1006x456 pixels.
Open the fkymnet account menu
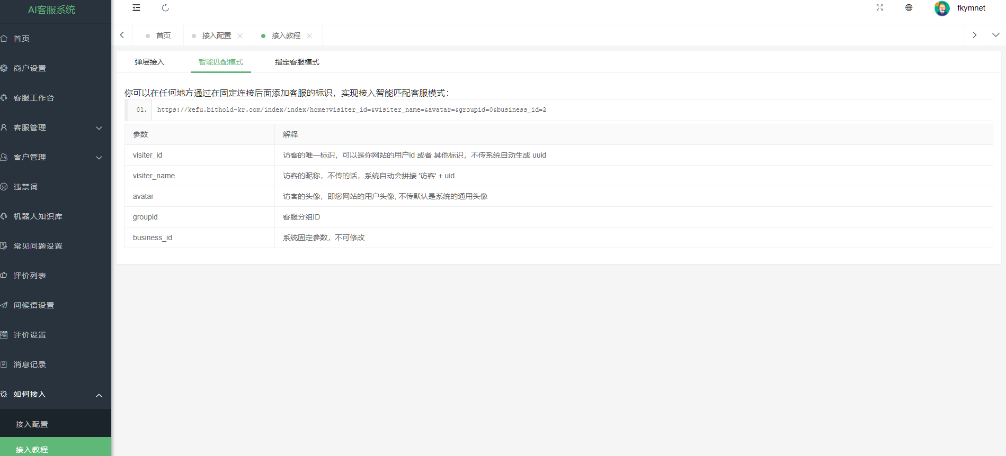tap(971, 8)
